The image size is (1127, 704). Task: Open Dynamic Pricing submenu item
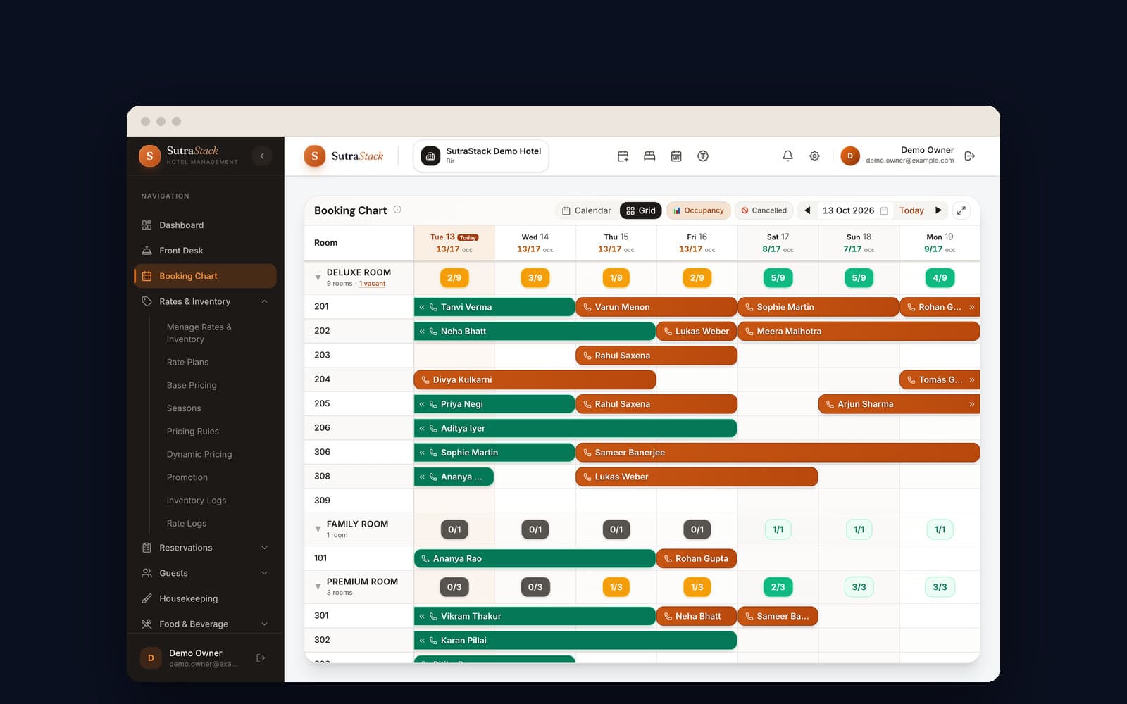tap(199, 455)
